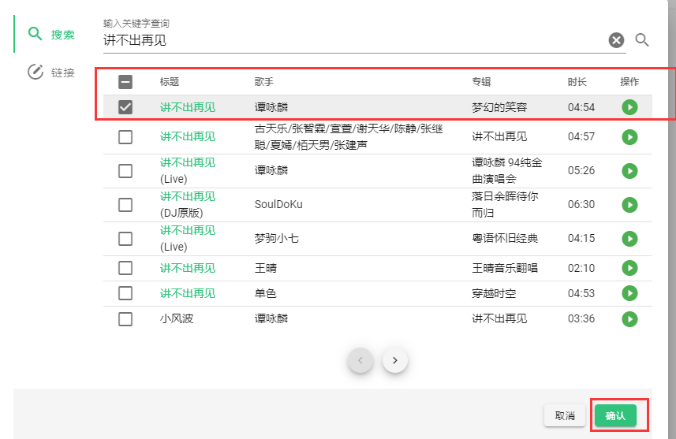Check the 王晴 song row checkbox
Viewport: 676px width, 439px height.
(125, 268)
